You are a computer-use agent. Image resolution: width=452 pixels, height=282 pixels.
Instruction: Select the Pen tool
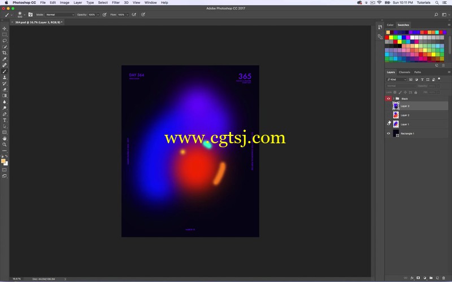(x=5, y=114)
